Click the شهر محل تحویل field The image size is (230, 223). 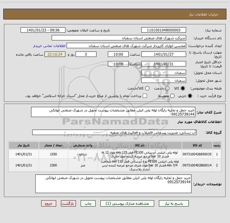[164, 81]
